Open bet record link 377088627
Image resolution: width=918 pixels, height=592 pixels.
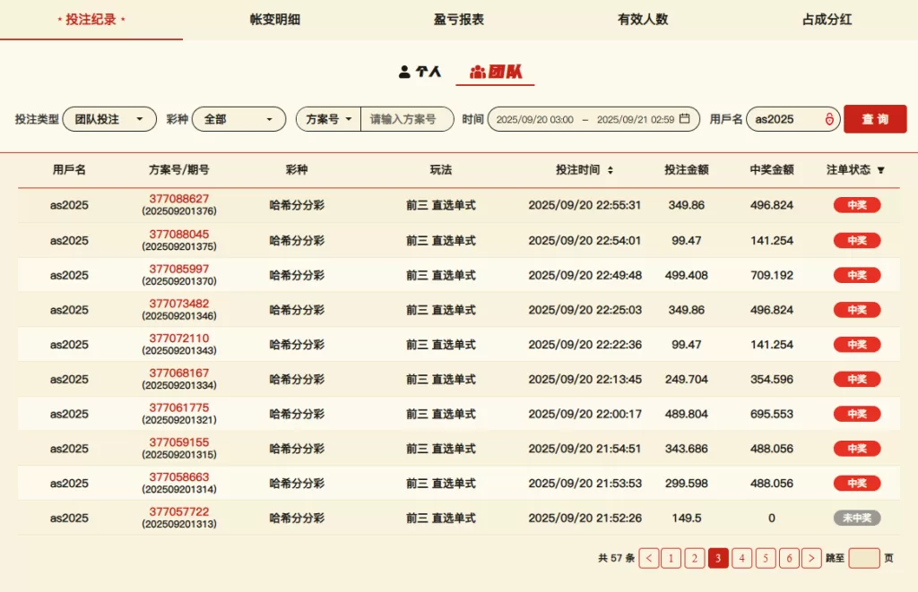pyautogui.click(x=179, y=199)
